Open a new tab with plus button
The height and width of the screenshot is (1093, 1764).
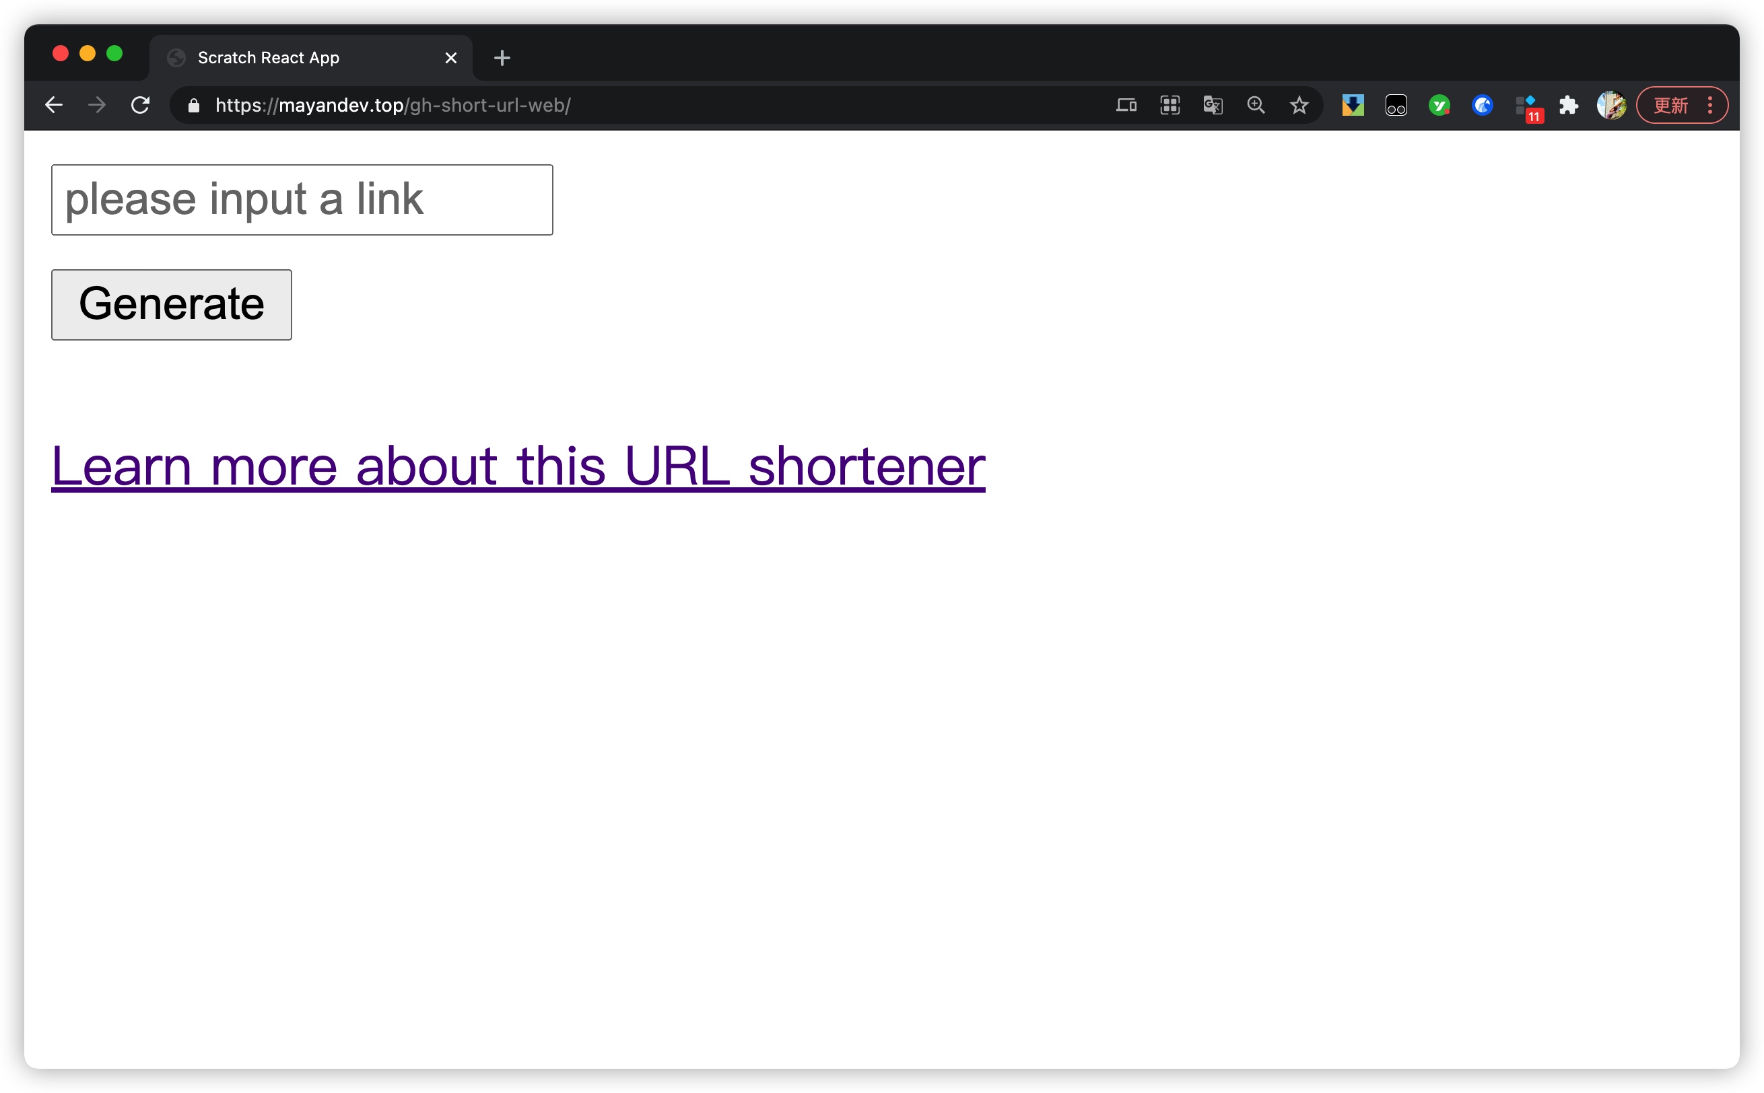coord(502,58)
